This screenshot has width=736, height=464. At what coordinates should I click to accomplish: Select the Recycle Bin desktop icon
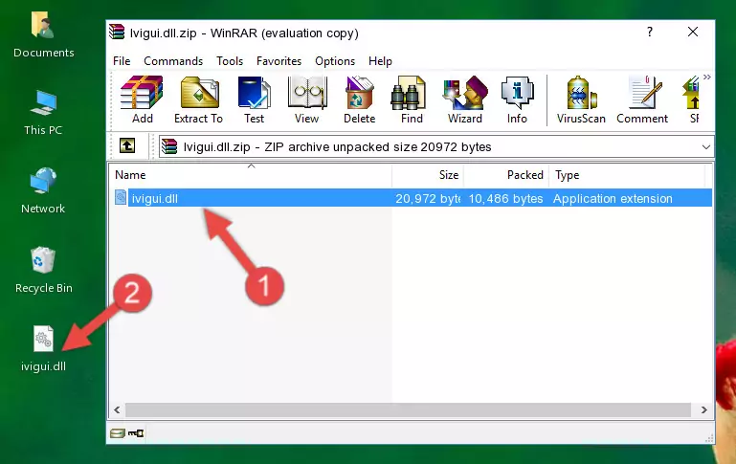click(44, 271)
